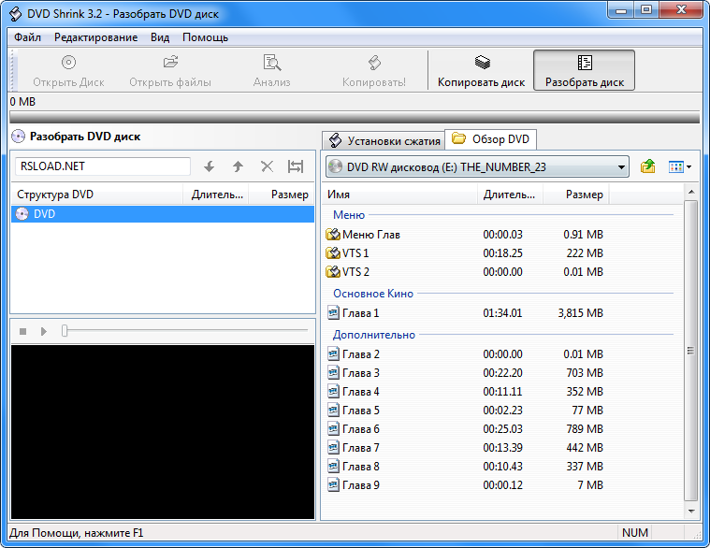Delete selected title with X icon

(267, 166)
